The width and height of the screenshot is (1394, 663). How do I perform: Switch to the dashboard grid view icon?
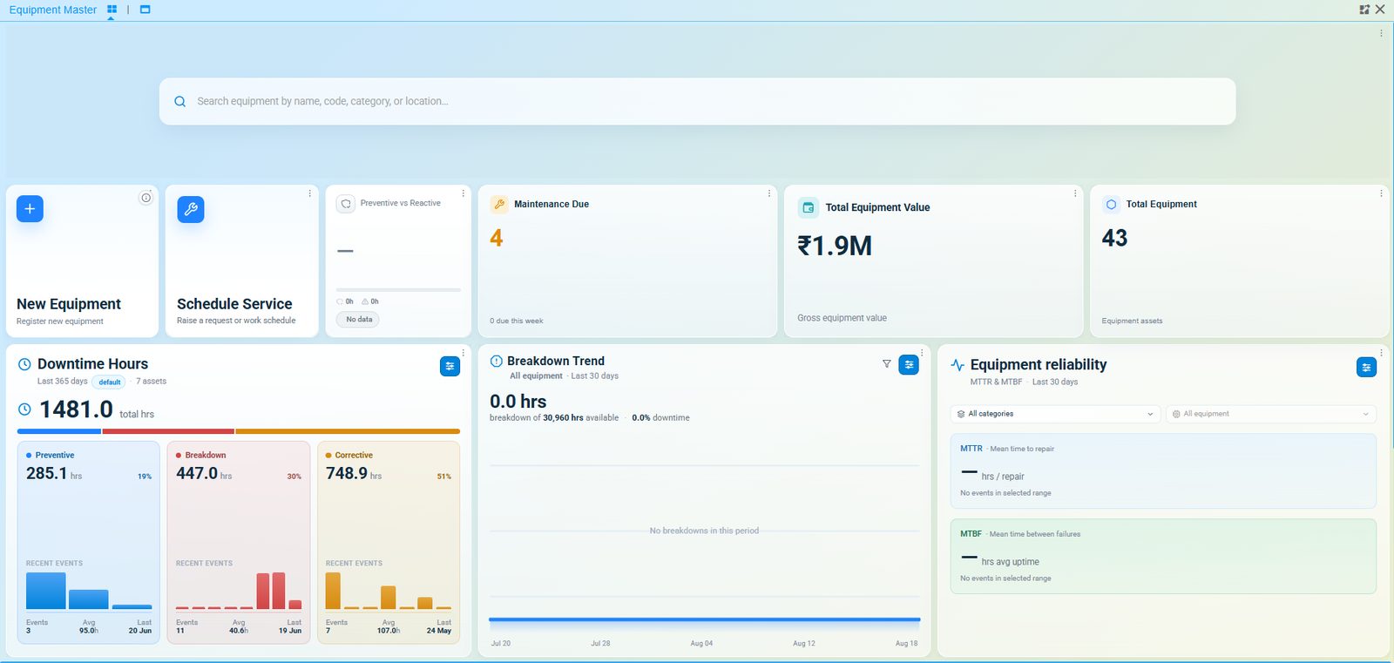click(112, 10)
